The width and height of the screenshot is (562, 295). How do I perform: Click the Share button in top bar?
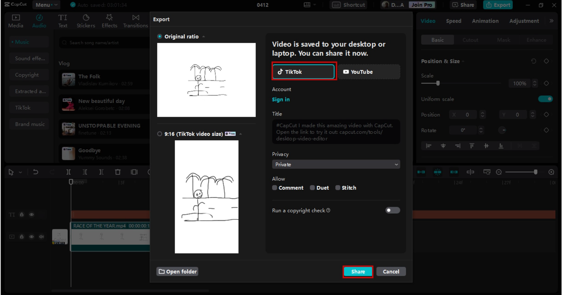pos(463,5)
